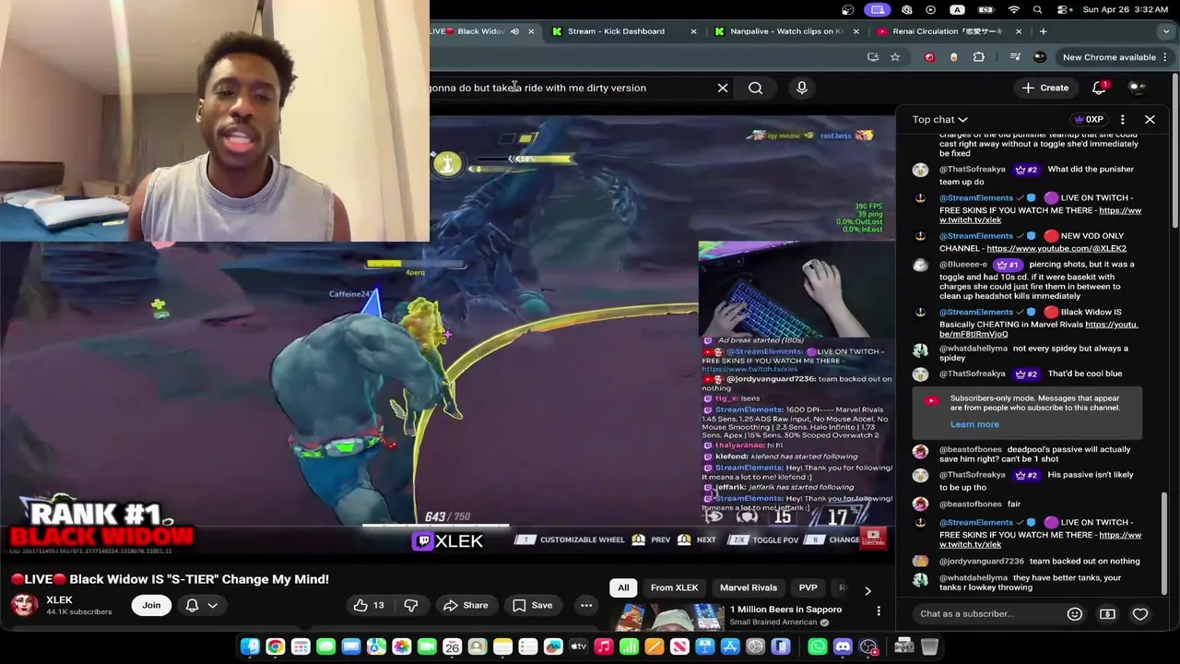Click Chat as a subscriber input
The height and width of the screenshot is (664, 1180).
tap(986, 614)
